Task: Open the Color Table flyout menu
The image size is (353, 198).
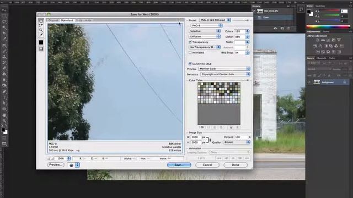Action: click(x=247, y=80)
